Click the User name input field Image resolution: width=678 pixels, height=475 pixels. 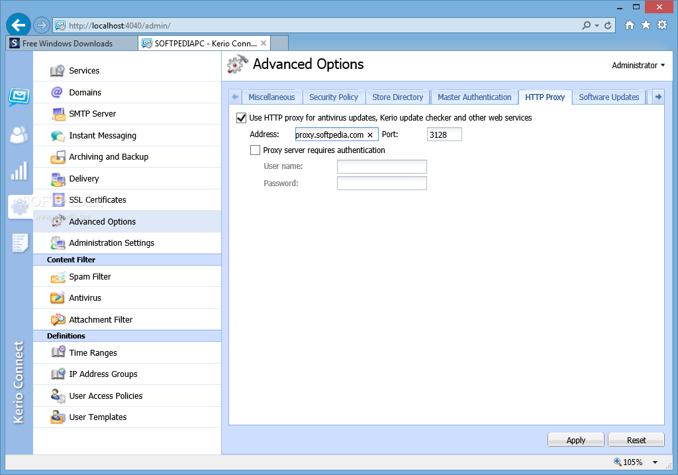[382, 166]
